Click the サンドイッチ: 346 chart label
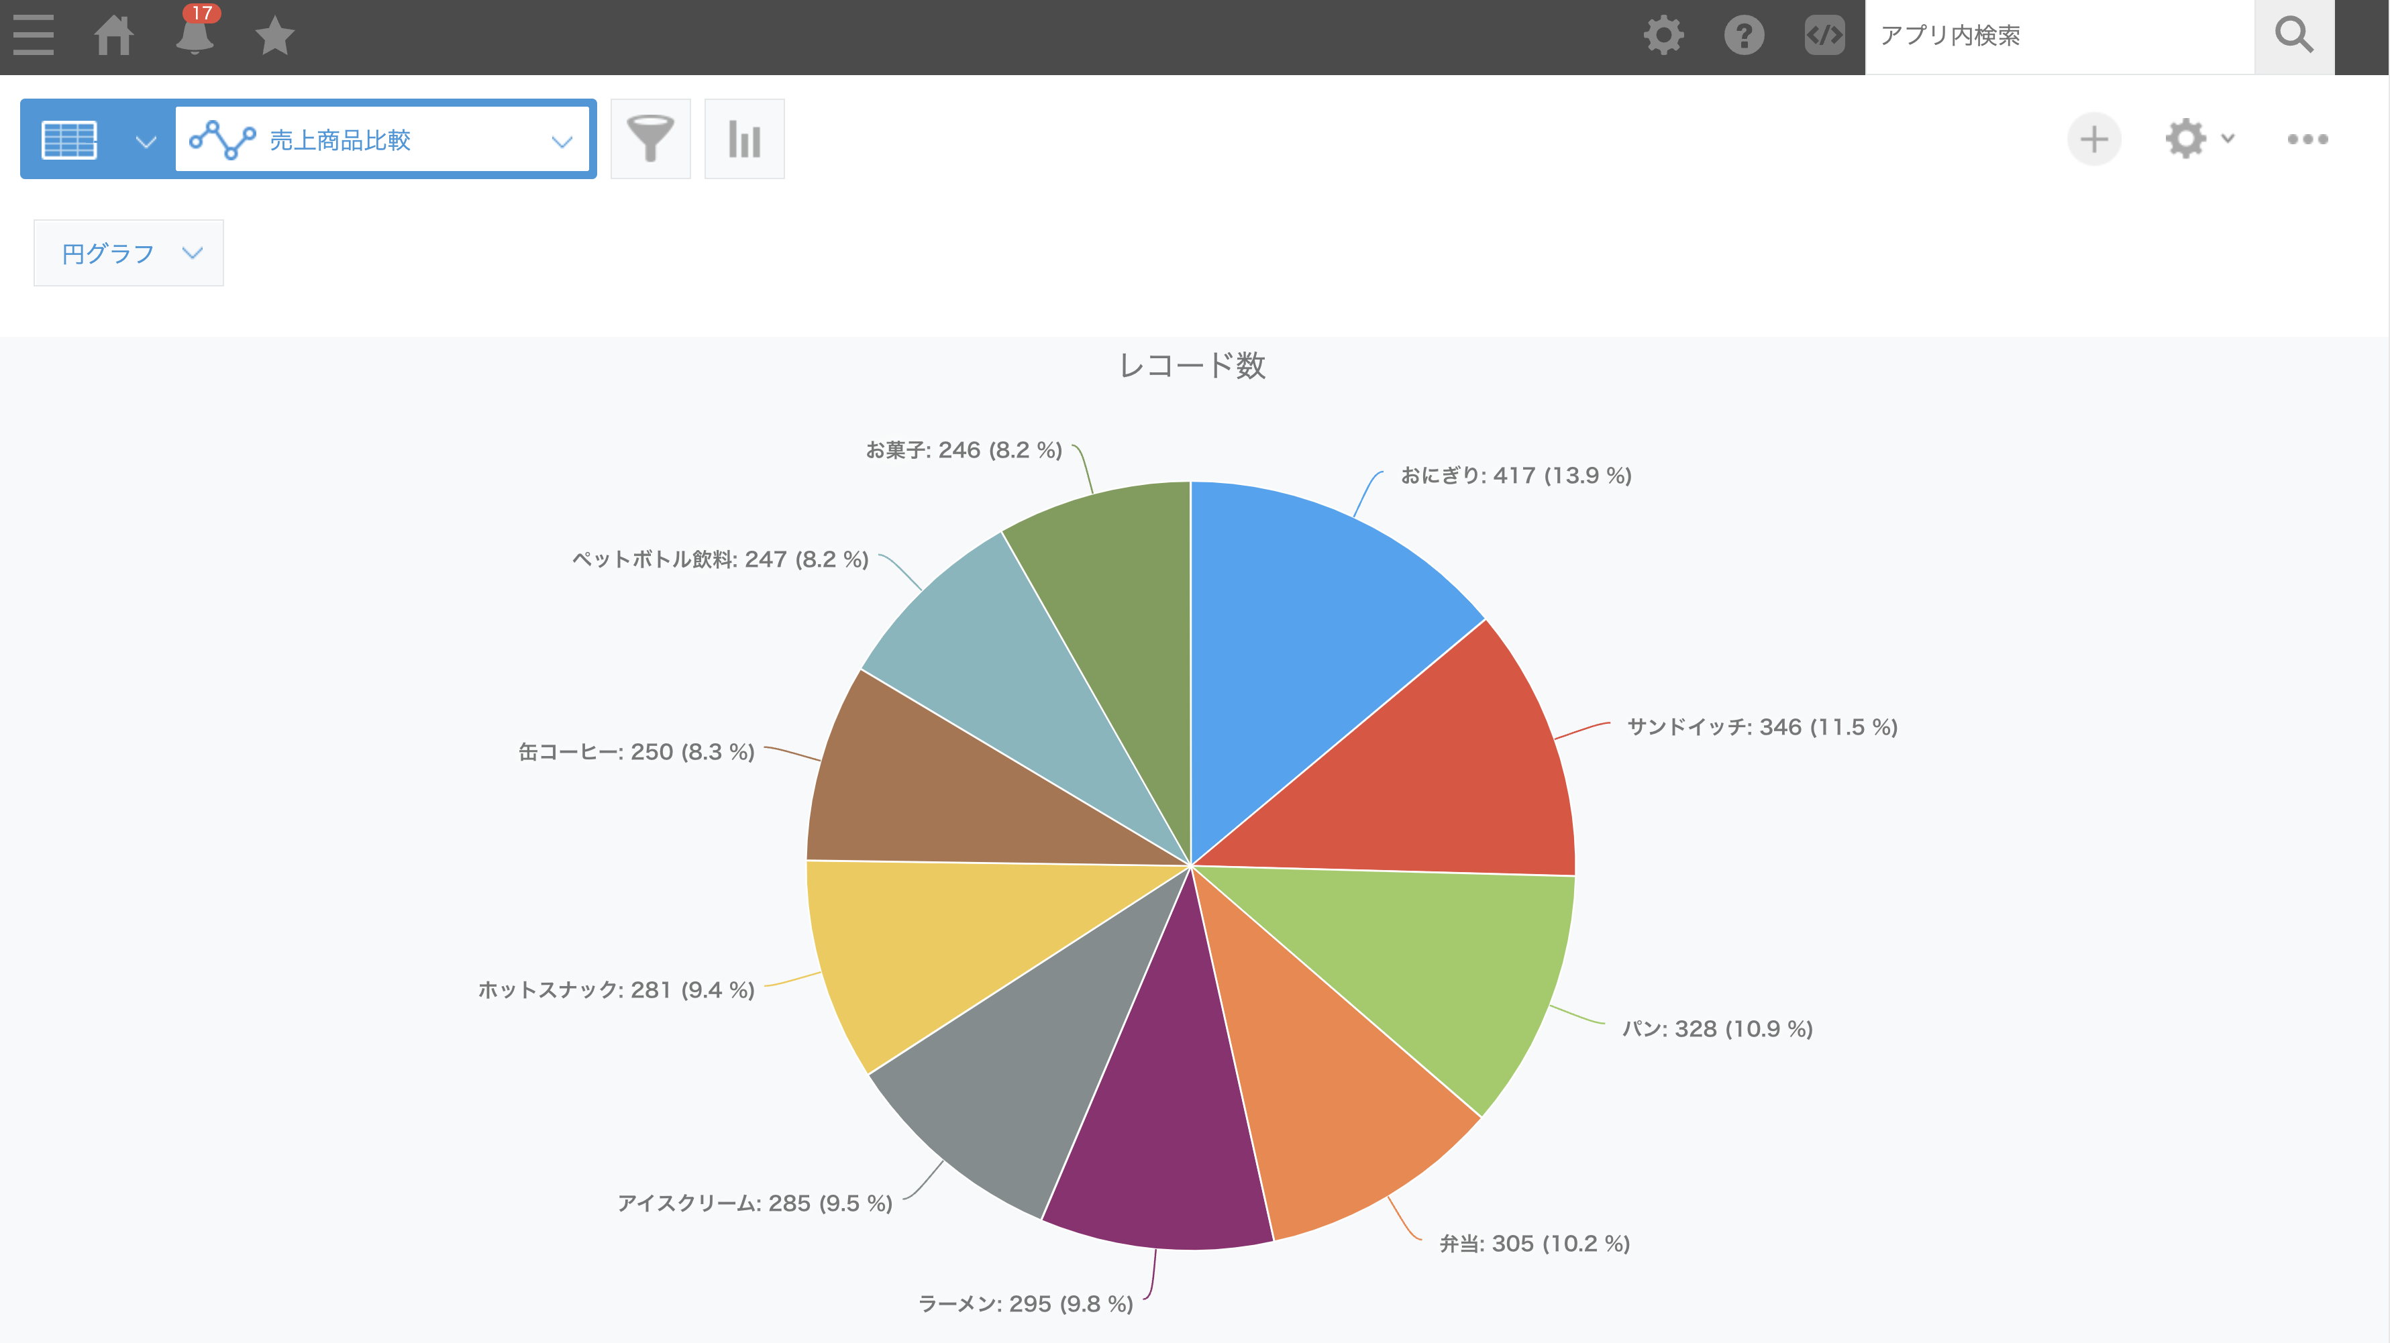 (1761, 727)
